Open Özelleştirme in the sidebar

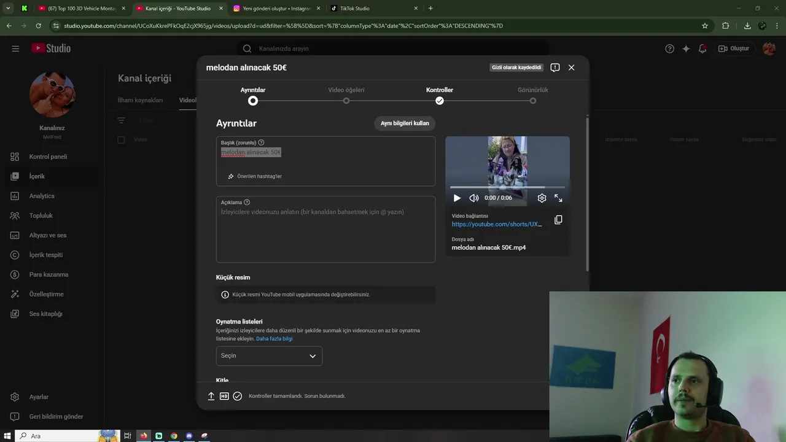coord(48,294)
